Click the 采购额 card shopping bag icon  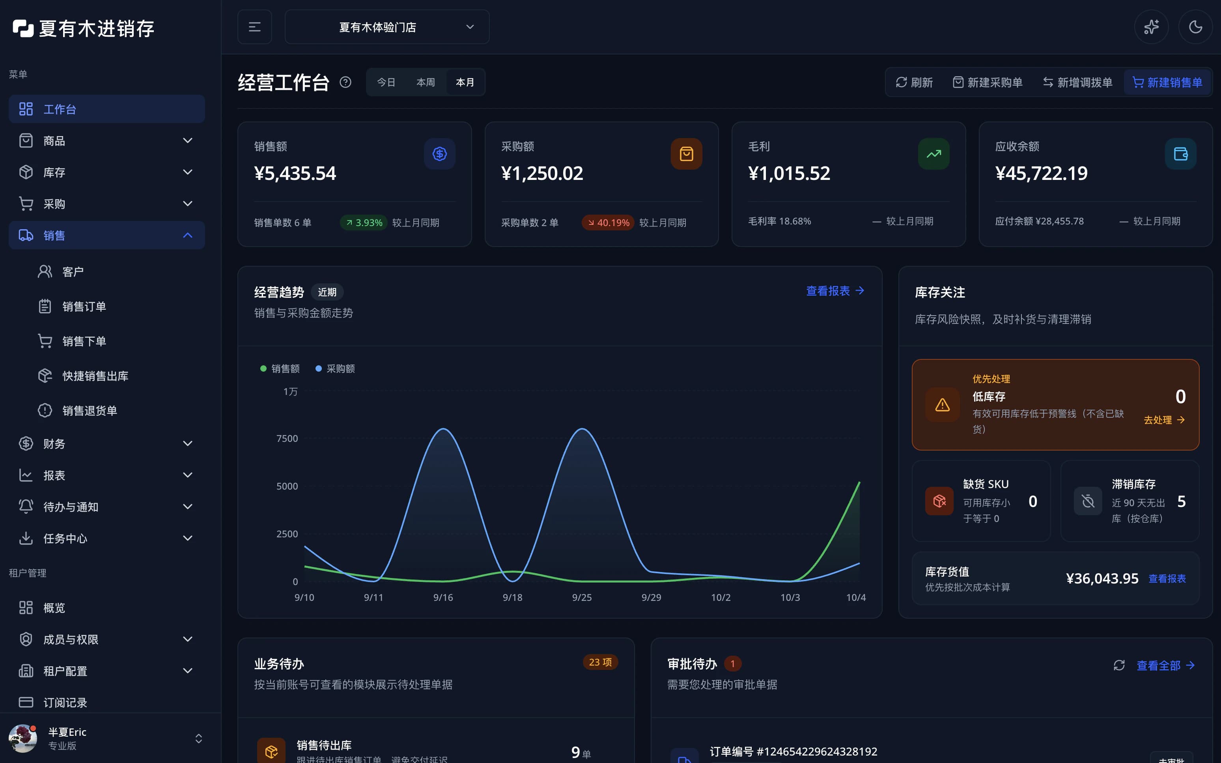tap(686, 154)
